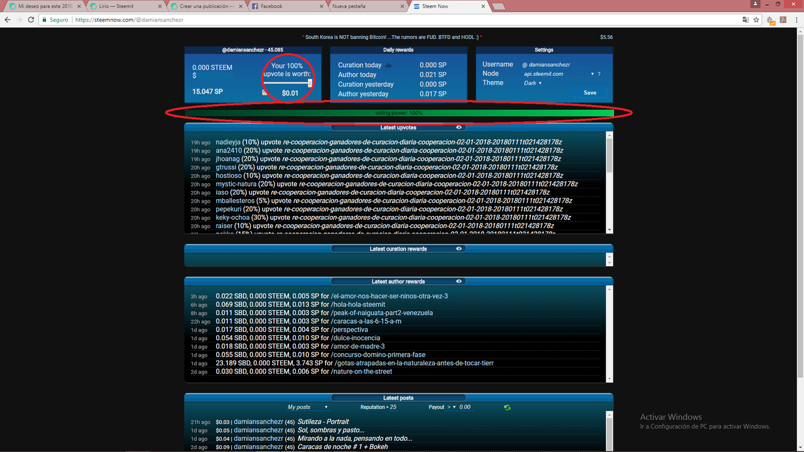804x452 pixels.
Task: Open the /gotas-atrapadas-en-la-naturaleza reward link
Action: [412, 363]
